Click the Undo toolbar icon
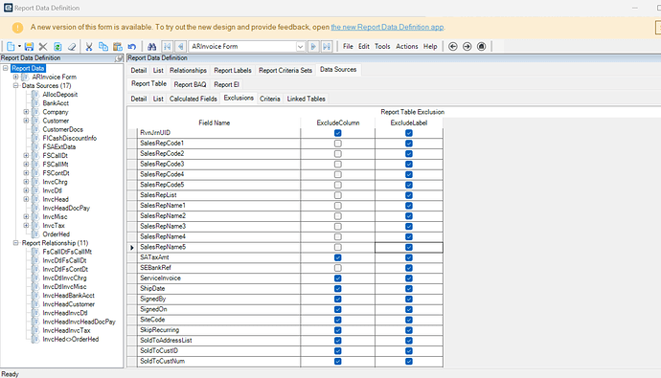This screenshot has height=378, width=661. click(x=132, y=46)
